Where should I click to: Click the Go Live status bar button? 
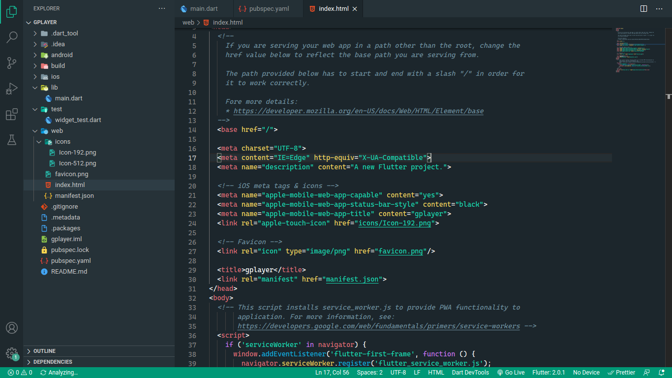(x=511, y=373)
